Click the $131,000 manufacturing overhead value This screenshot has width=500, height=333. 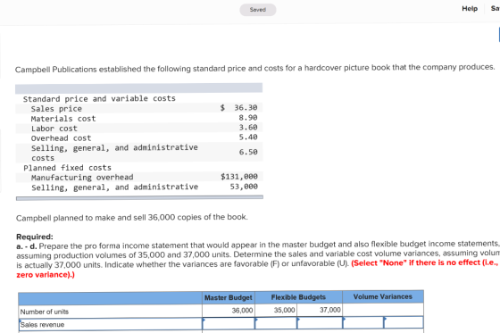click(239, 177)
